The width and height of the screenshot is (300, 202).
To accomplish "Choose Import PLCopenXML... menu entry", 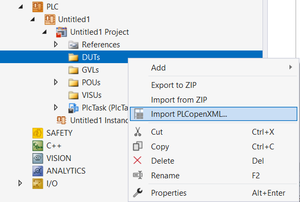I will point(213,114).
